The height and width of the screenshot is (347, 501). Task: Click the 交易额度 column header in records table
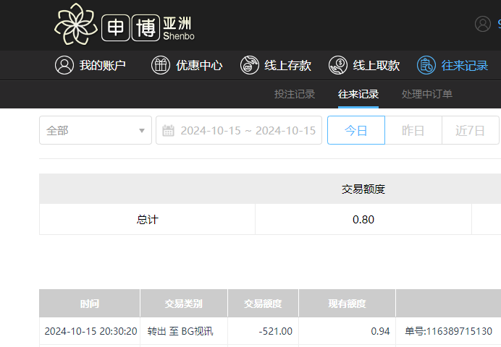click(x=263, y=304)
